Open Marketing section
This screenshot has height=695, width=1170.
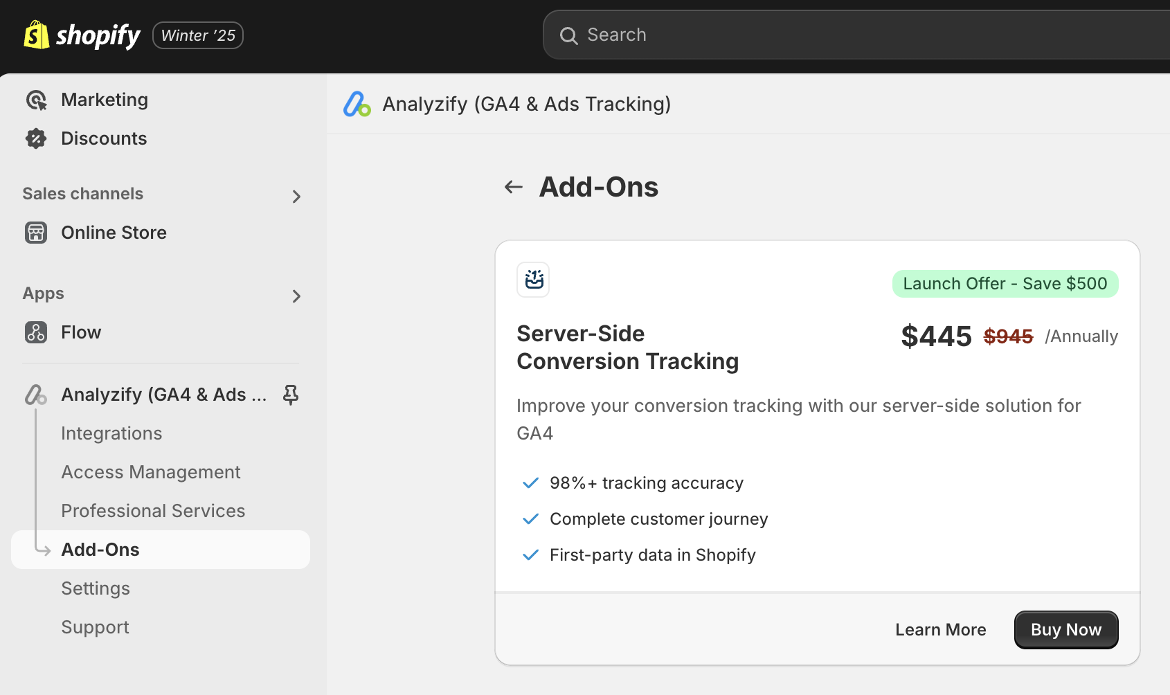click(105, 100)
